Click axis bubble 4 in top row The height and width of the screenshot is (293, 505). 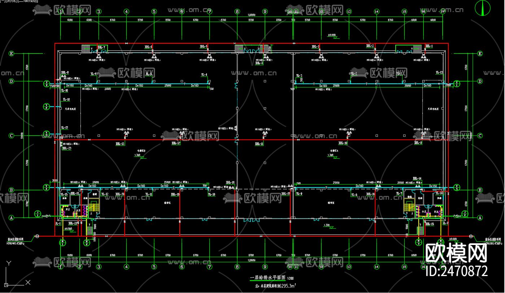click(126, 12)
